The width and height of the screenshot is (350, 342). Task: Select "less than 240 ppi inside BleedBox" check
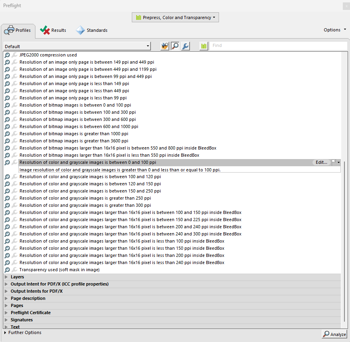pyautogui.click(x=122, y=262)
